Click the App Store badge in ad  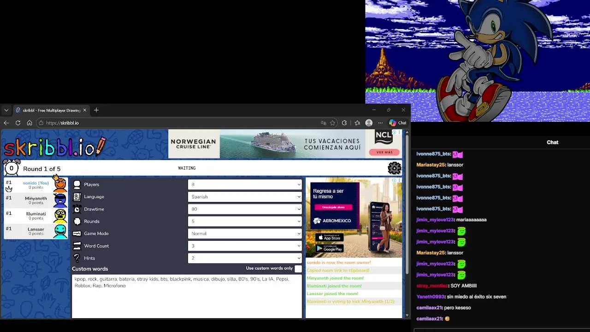[329, 237]
